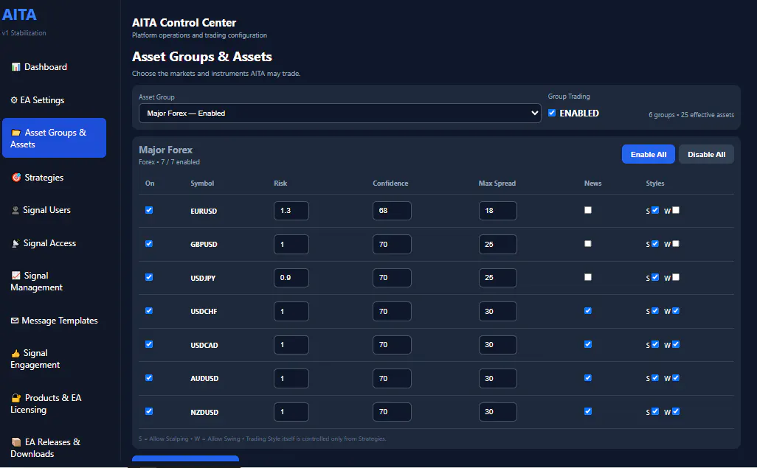Viewport: 757px width, 468px height.
Task: Toggle scalping S checkbox for EURUSD
Action: 655,210
